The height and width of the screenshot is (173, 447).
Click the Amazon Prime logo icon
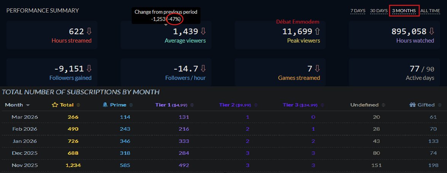click(x=105, y=105)
